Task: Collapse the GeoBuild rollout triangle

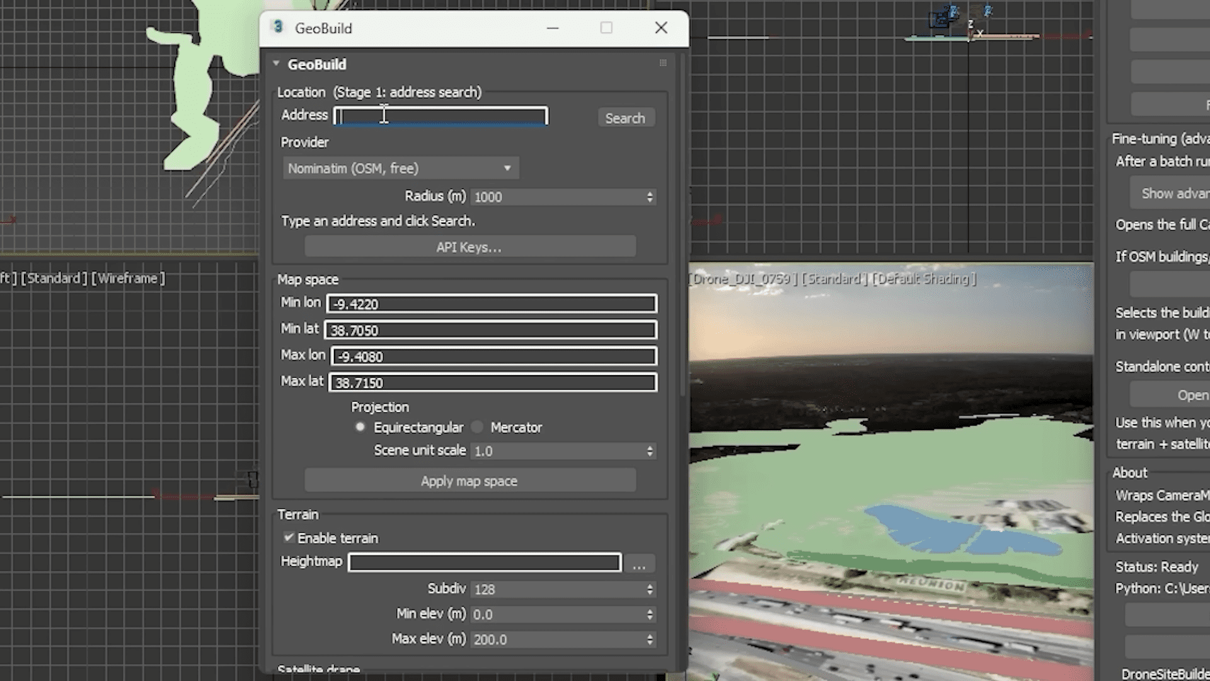Action: point(276,64)
